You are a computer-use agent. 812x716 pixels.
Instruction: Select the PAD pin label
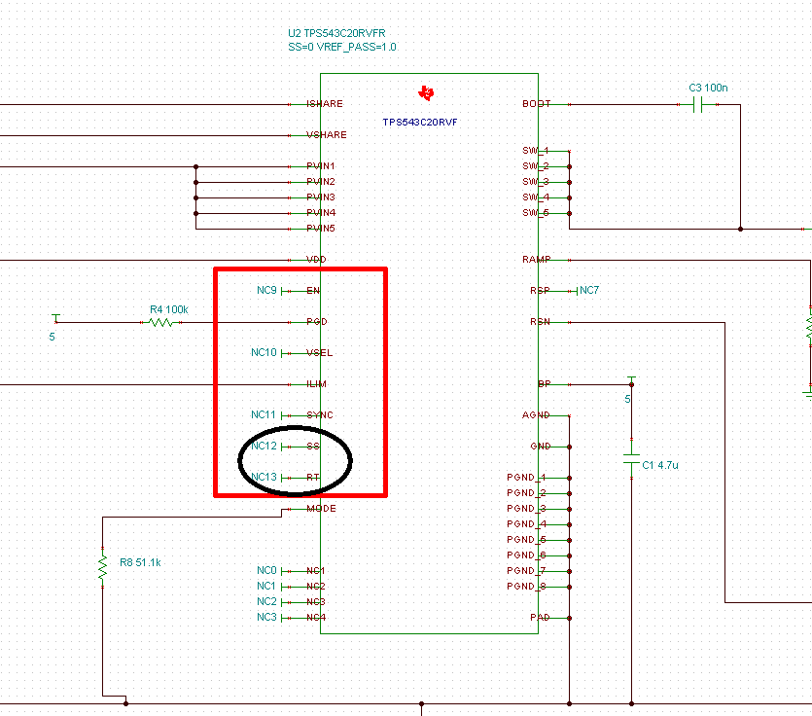[x=540, y=617]
